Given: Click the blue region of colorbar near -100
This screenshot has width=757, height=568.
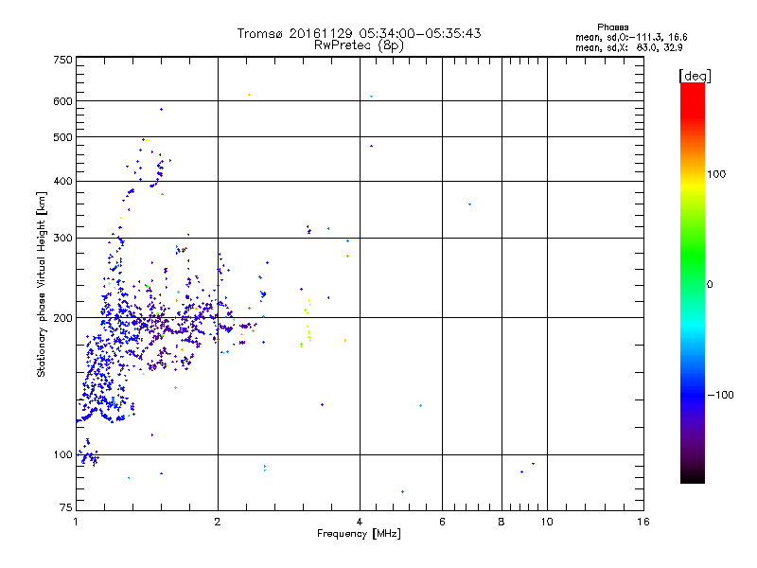Looking at the screenshot, I should pos(693,394).
